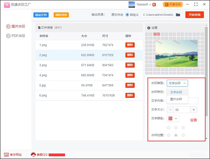
Task: Select the 2.png file name
Action: 43,55
